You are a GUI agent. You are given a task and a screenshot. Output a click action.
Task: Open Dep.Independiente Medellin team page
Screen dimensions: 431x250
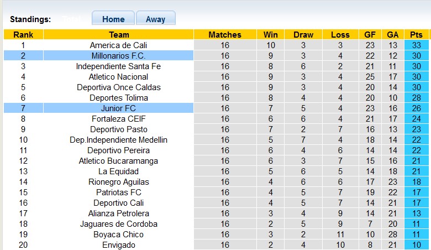click(119, 140)
